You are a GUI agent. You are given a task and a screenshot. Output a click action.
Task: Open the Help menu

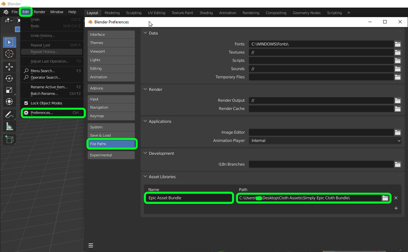point(72,12)
